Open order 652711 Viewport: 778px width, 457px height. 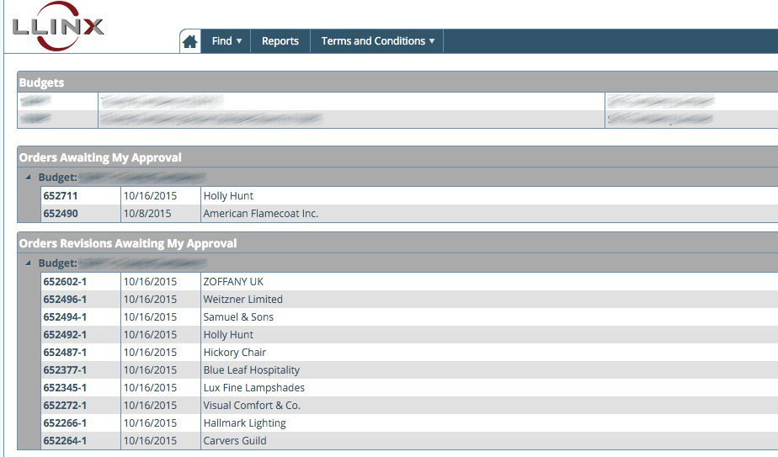point(61,196)
